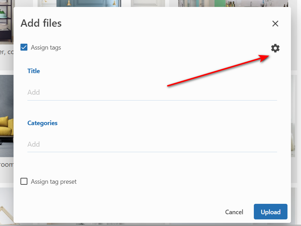Select the bottom-left wooden frame thumbnail

click(6, 208)
